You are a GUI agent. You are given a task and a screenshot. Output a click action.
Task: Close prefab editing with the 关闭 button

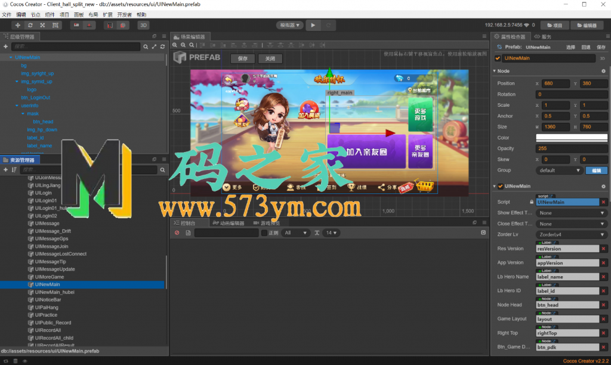tap(270, 58)
